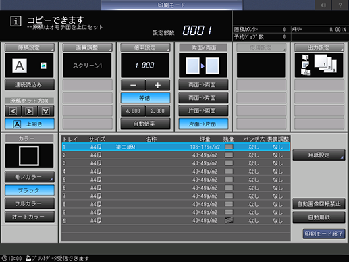Select 両面->両面 duplex mode
Image resolution: width=349 pixels, height=262 pixels.
(x=203, y=85)
